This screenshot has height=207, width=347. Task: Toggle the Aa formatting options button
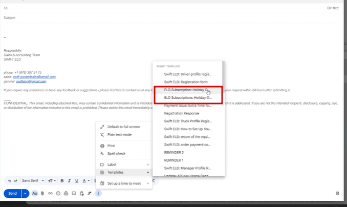pos(34,194)
